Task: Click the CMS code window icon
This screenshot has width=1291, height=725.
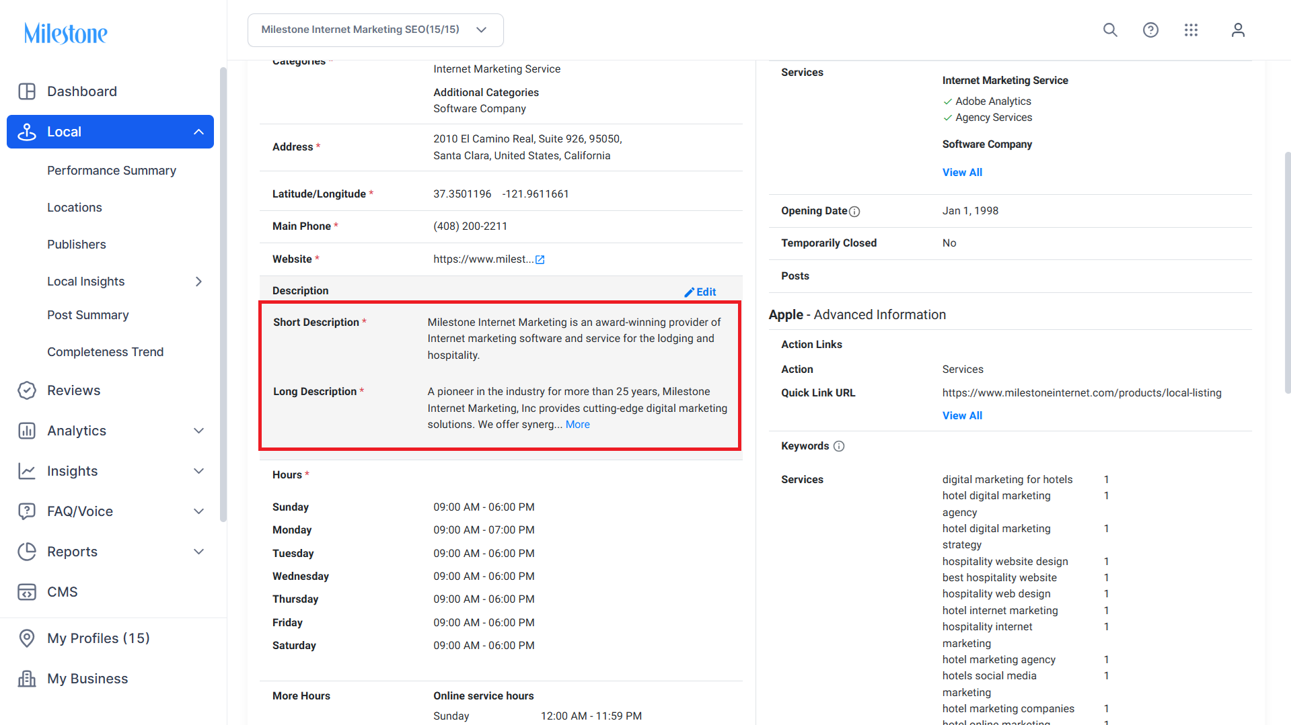Action: click(27, 592)
